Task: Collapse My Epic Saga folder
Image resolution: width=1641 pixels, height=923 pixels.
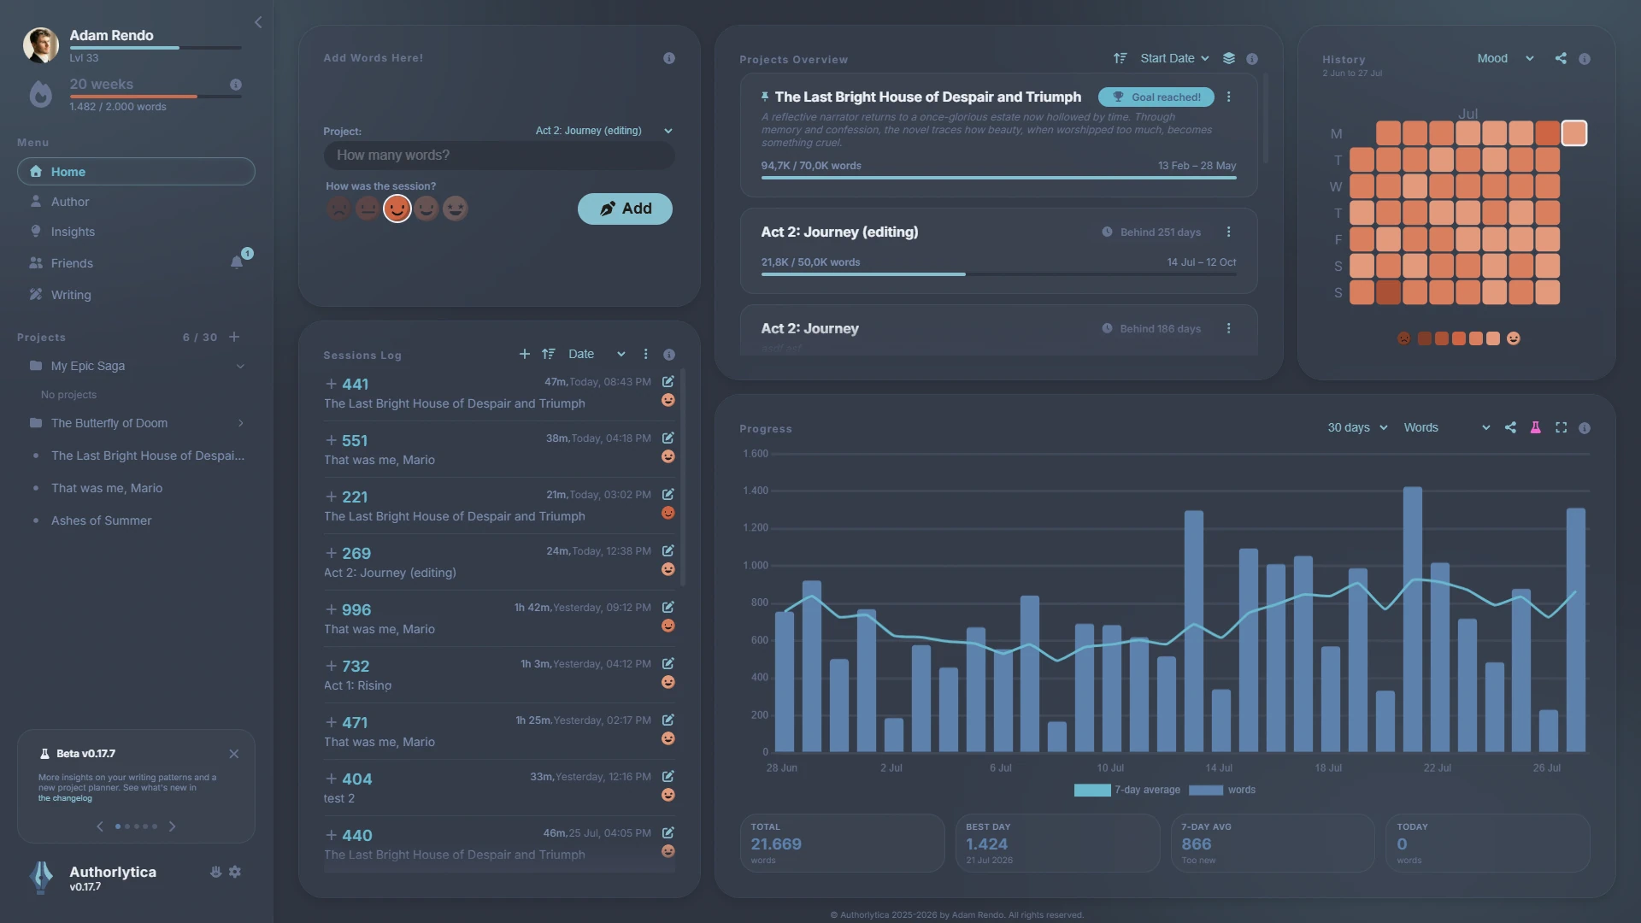Action: point(240,366)
